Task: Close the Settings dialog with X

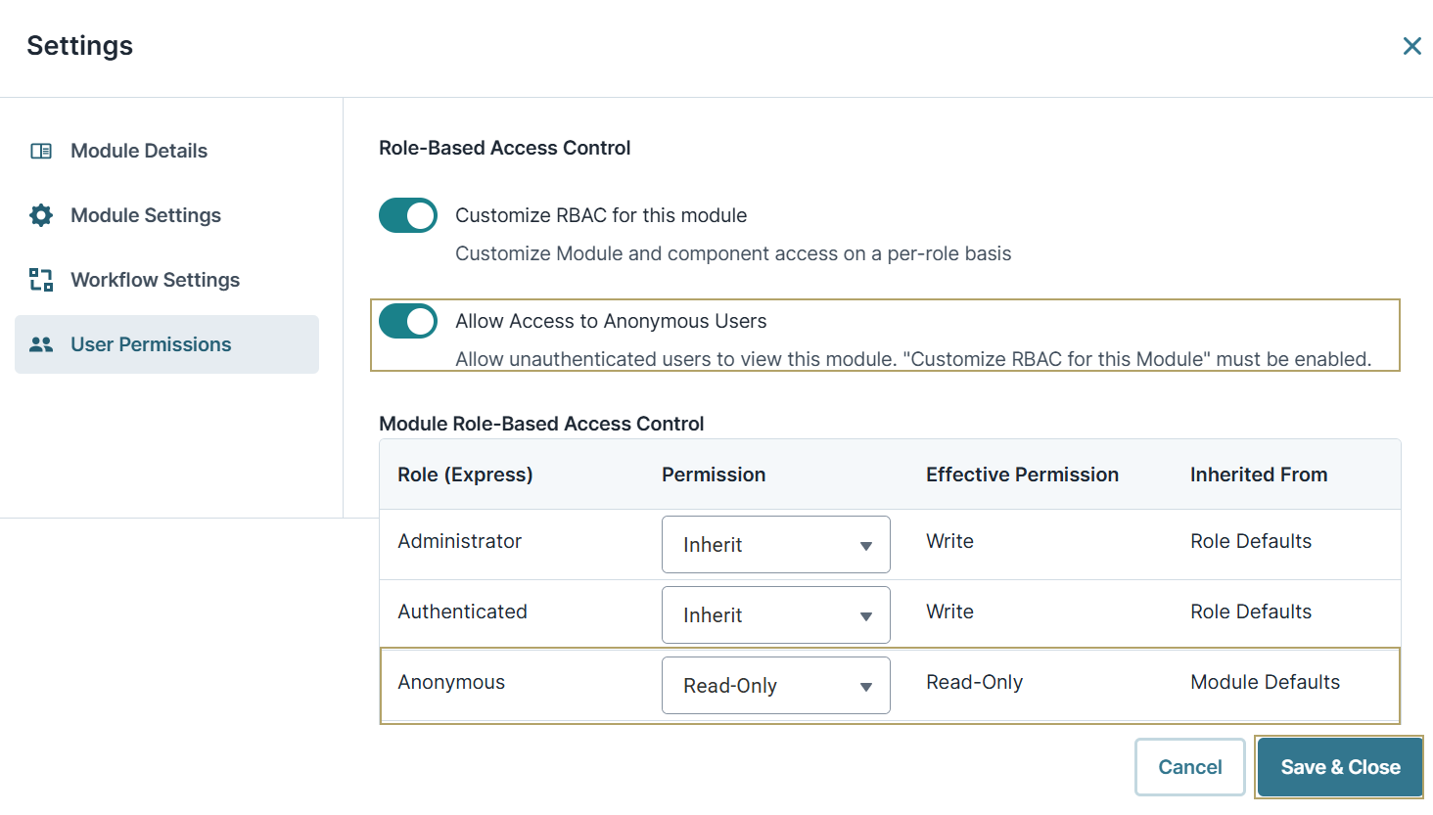Action: [x=1411, y=46]
